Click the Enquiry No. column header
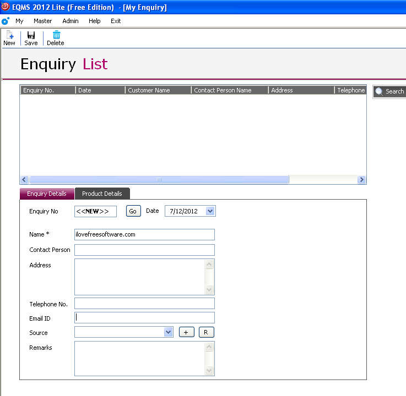406x396 pixels. (48, 90)
